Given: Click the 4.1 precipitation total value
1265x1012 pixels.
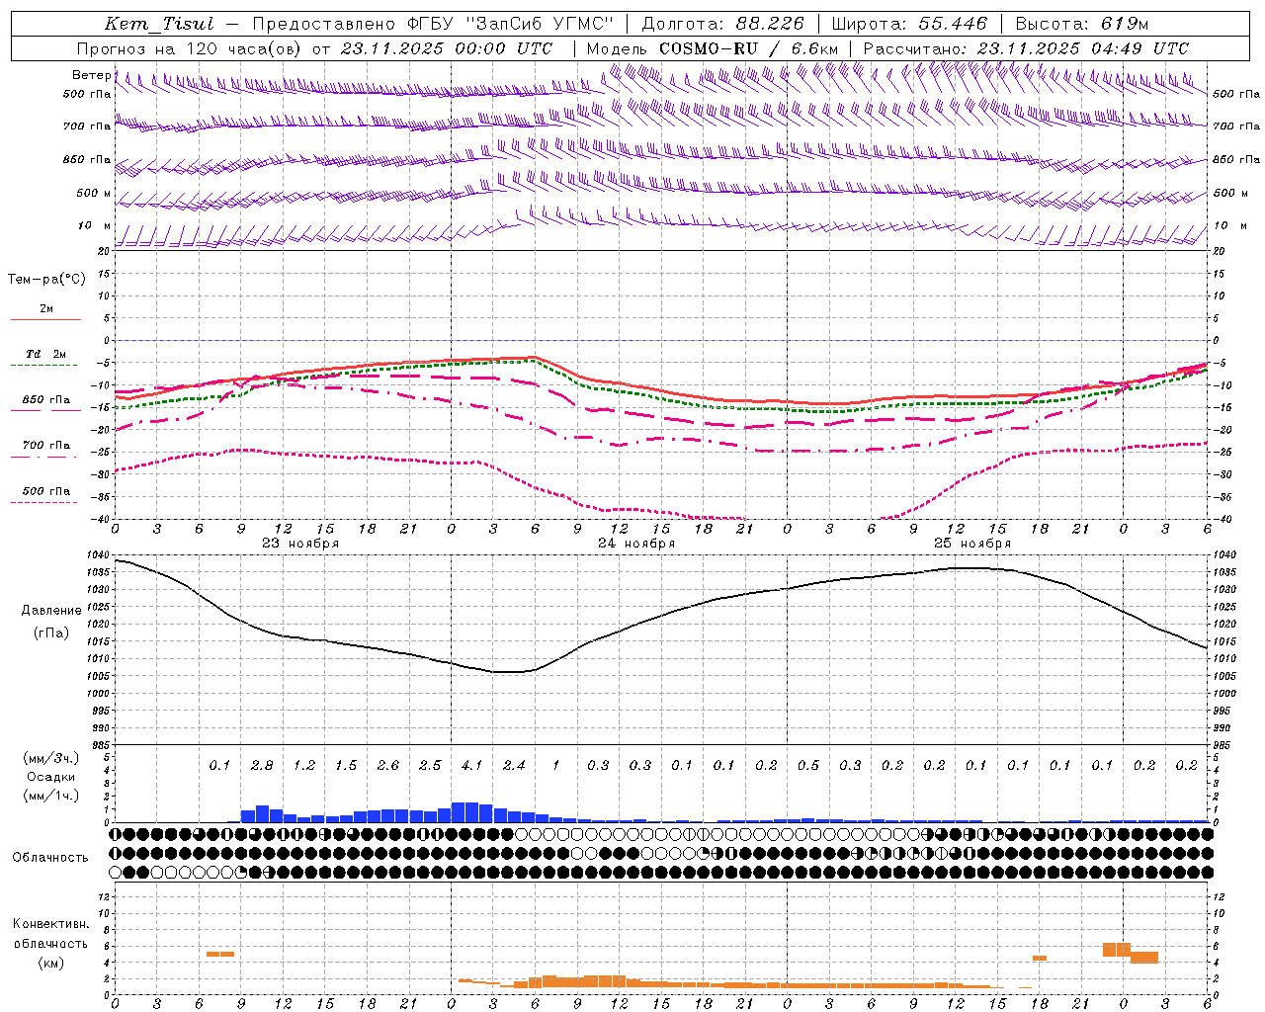Looking at the screenshot, I should coord(472,766).
